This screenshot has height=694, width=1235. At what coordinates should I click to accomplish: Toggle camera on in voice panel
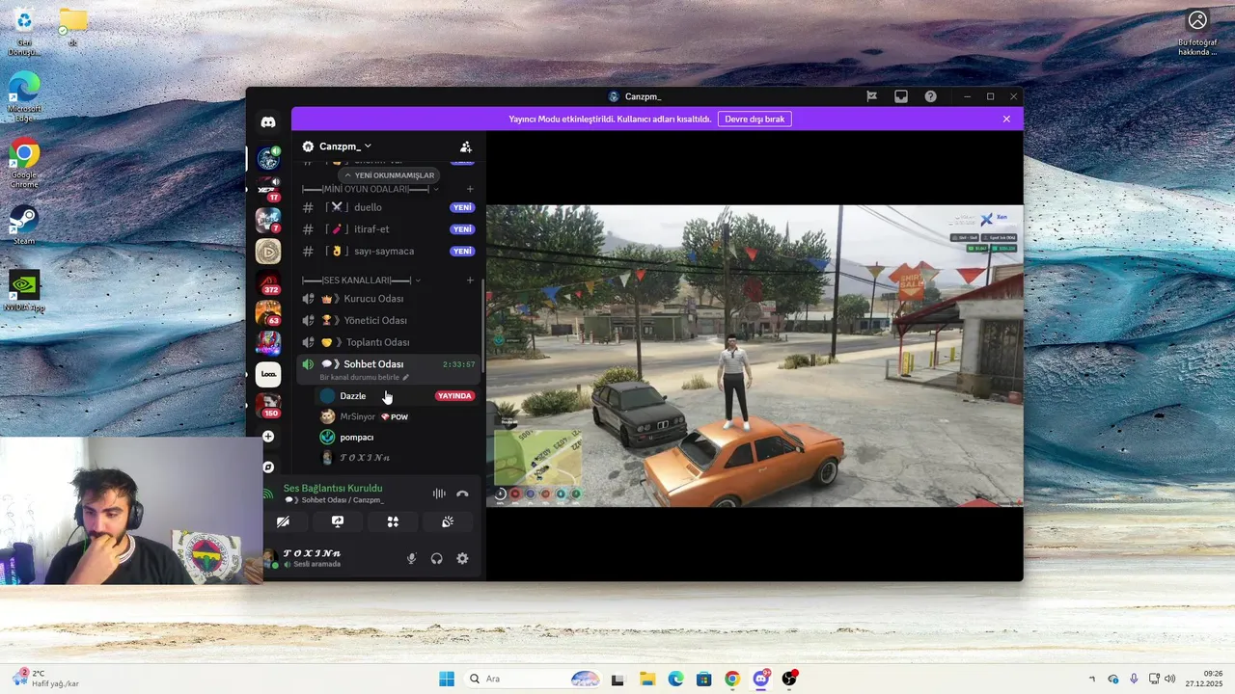(x=283, y=521)
